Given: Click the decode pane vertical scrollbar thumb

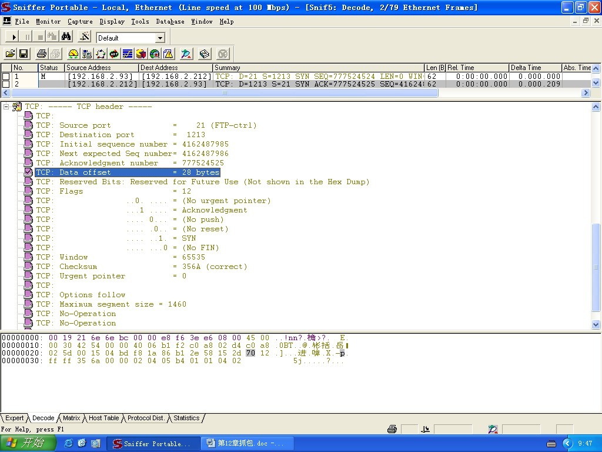Looking at the screenshot, I should [x=596, y=268].
